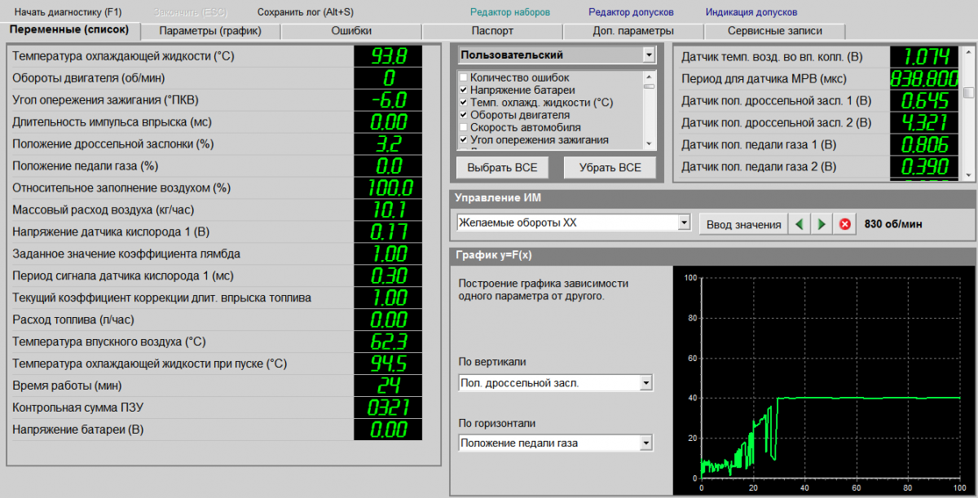Click 'Датчик темп. возд. во вп. колл. (В)' row
Image resolution: width=978 pixels, height=498 pixels.
[x=818, y=57]
